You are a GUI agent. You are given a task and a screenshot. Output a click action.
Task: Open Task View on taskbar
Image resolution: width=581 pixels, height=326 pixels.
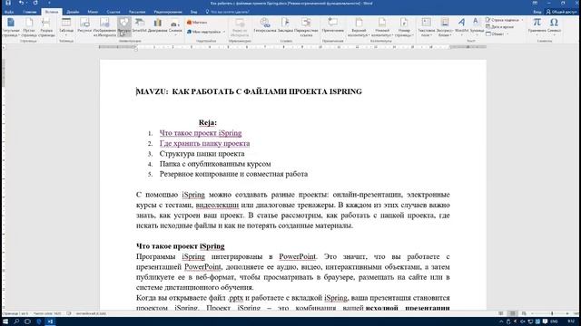click(27, 321)
